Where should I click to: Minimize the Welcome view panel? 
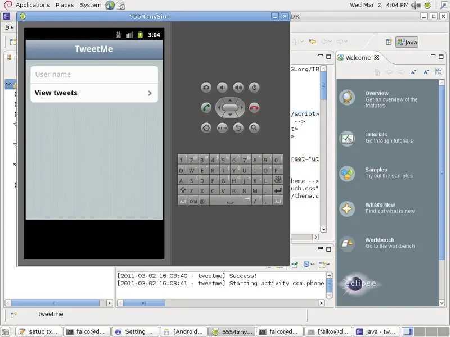tap(433, 56)
